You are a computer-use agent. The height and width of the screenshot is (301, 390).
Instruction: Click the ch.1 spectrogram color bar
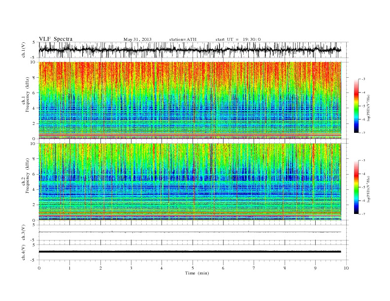pyautogui.click(x=356, y=106)
